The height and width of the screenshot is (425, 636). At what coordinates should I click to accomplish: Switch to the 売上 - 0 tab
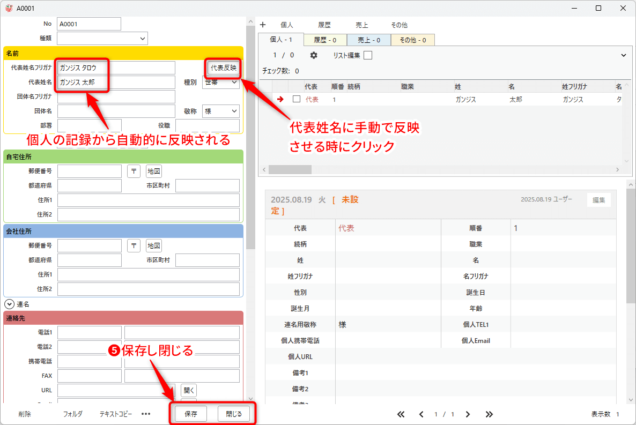pyautogui.click(x=369, y=40)
